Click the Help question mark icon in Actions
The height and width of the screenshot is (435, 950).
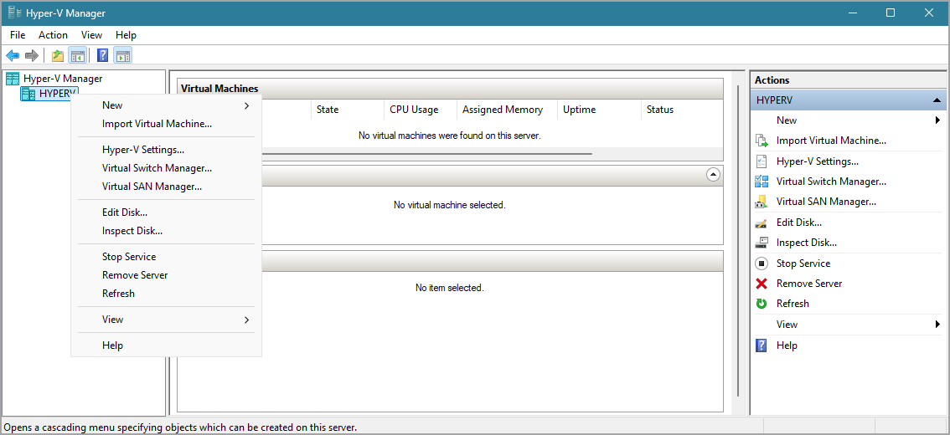(x=762, y=345)
